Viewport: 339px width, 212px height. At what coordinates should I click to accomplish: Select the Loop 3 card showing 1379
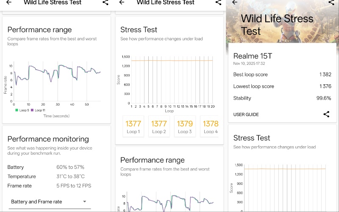184,126
